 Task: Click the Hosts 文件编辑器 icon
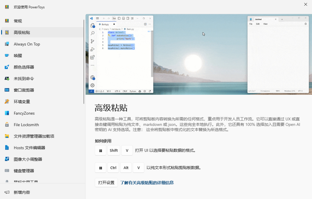7,148
